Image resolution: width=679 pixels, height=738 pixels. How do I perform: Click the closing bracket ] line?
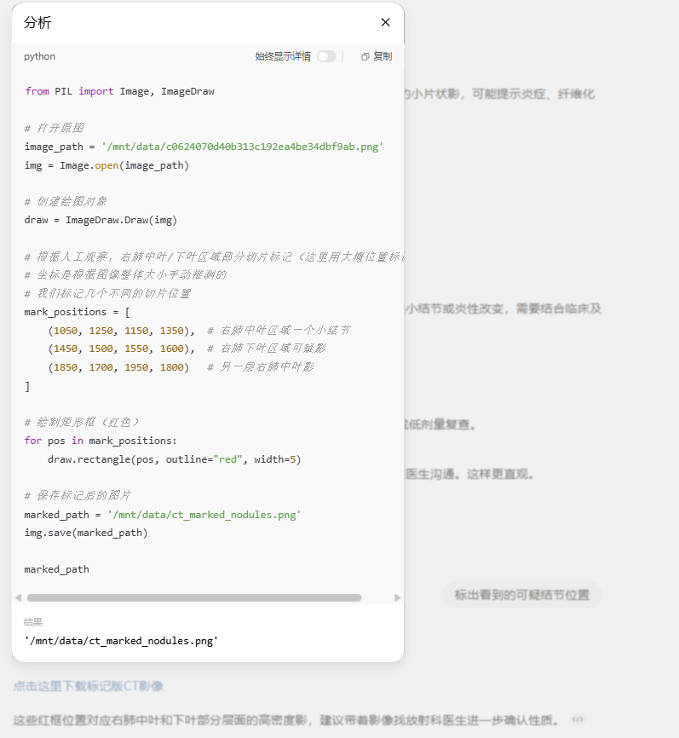tap(27, 386)
